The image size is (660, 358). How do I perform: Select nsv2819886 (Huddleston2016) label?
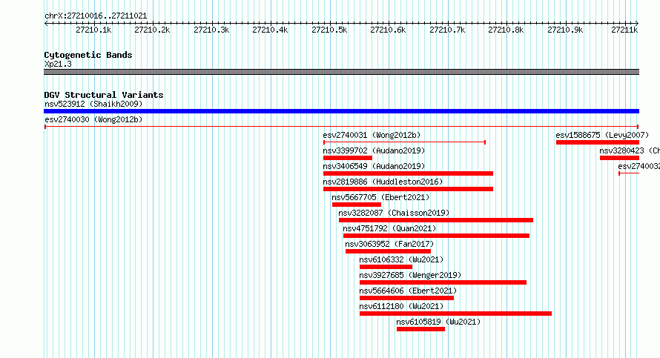[383, 182]
